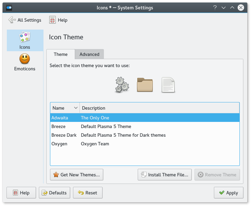Click the Remove Theme button
252x207 pixels.
click(217, 175)
